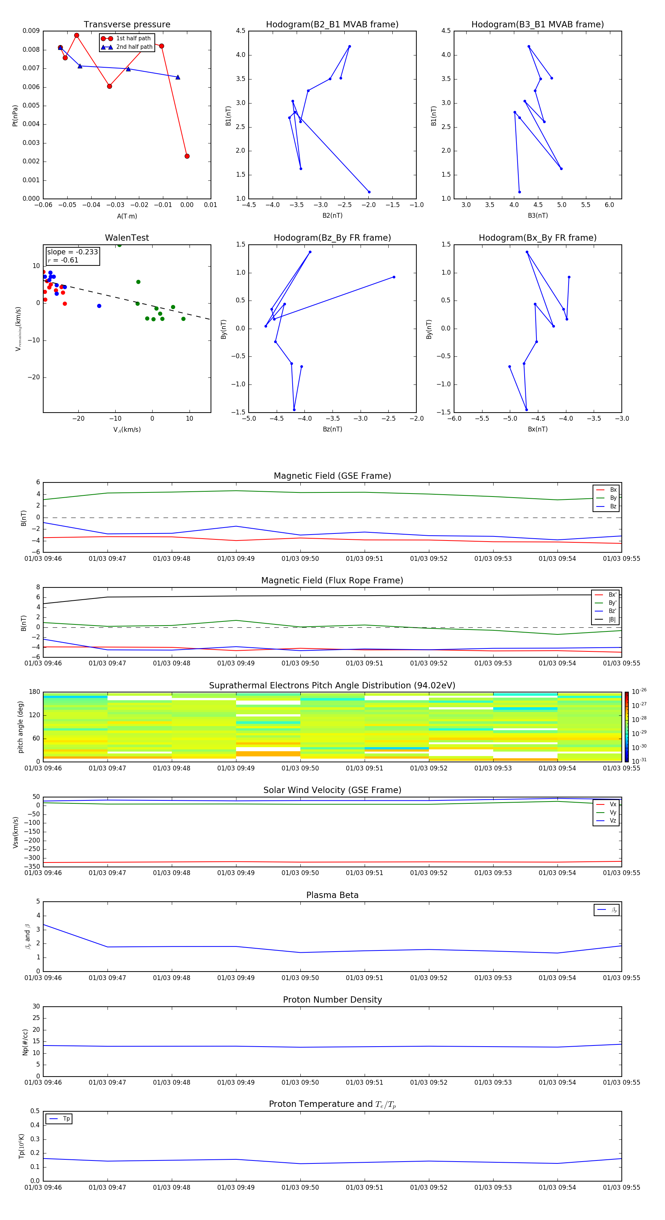Click the "Np(#/cc)" y-axis label

coord(25,1042)
